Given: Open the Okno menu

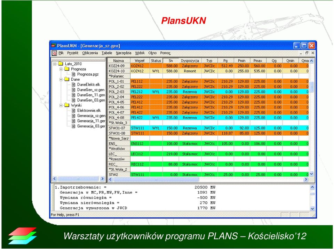Looking at the screenshot, I should pyautogui.click(x=152, y=53).
